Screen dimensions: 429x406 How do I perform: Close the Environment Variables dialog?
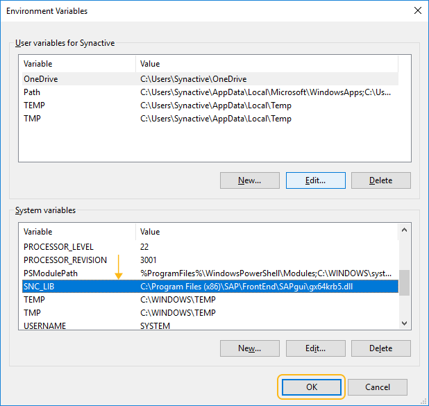click(417, 10)
